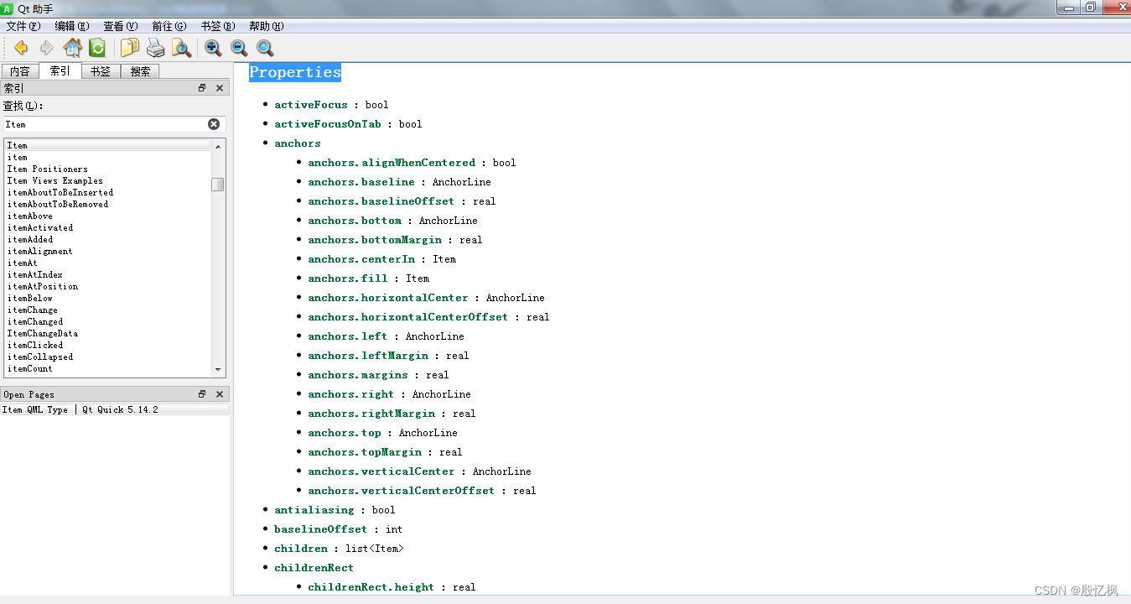Viewport: 1131px width, 604px height.
Task: Click the copy pages toolbar icon
Action: [129, 48]
